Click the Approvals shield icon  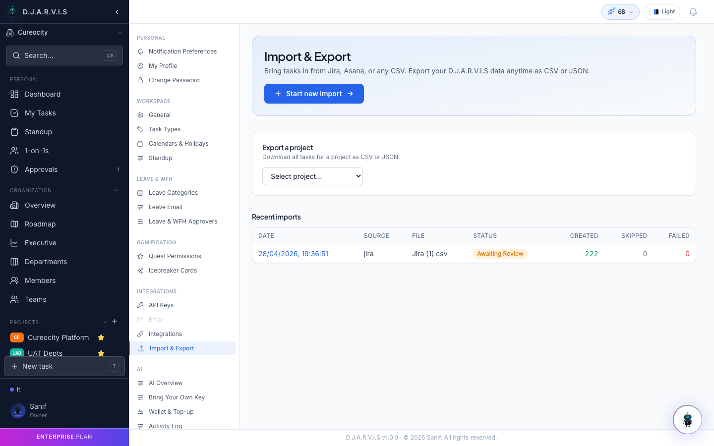(14, 169)
